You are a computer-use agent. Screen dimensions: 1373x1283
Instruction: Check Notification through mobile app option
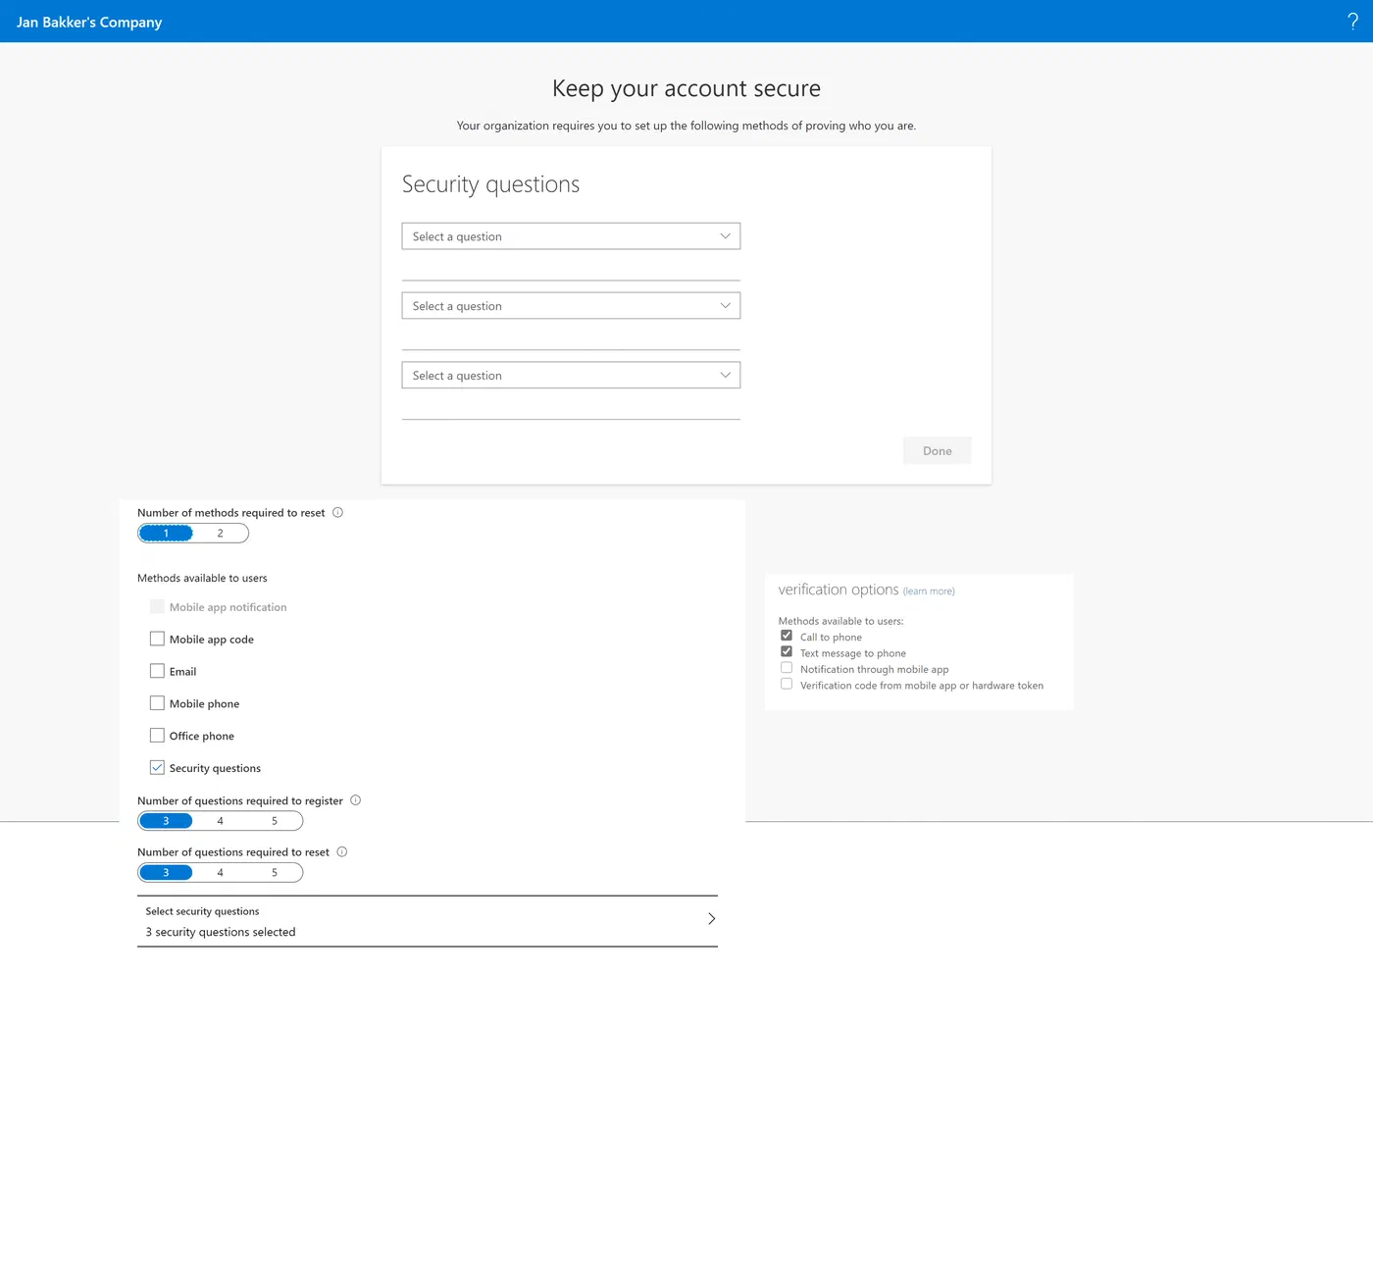(787, 668)
